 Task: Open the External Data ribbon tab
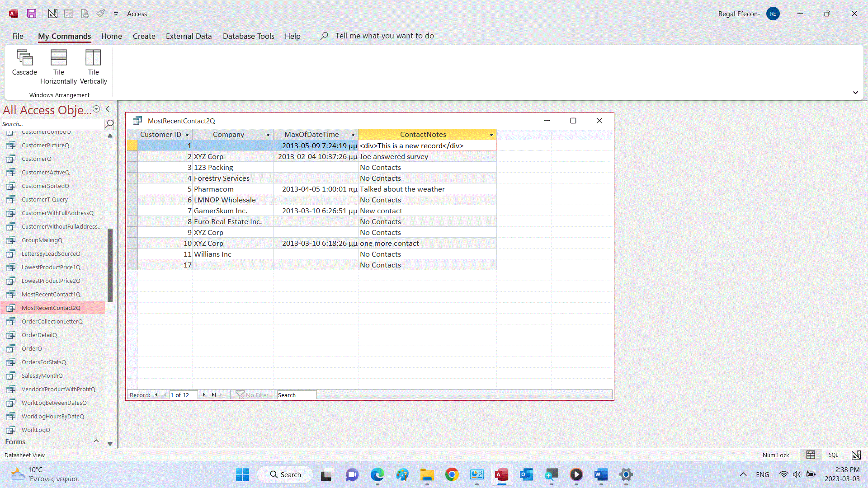click(189, 36)
